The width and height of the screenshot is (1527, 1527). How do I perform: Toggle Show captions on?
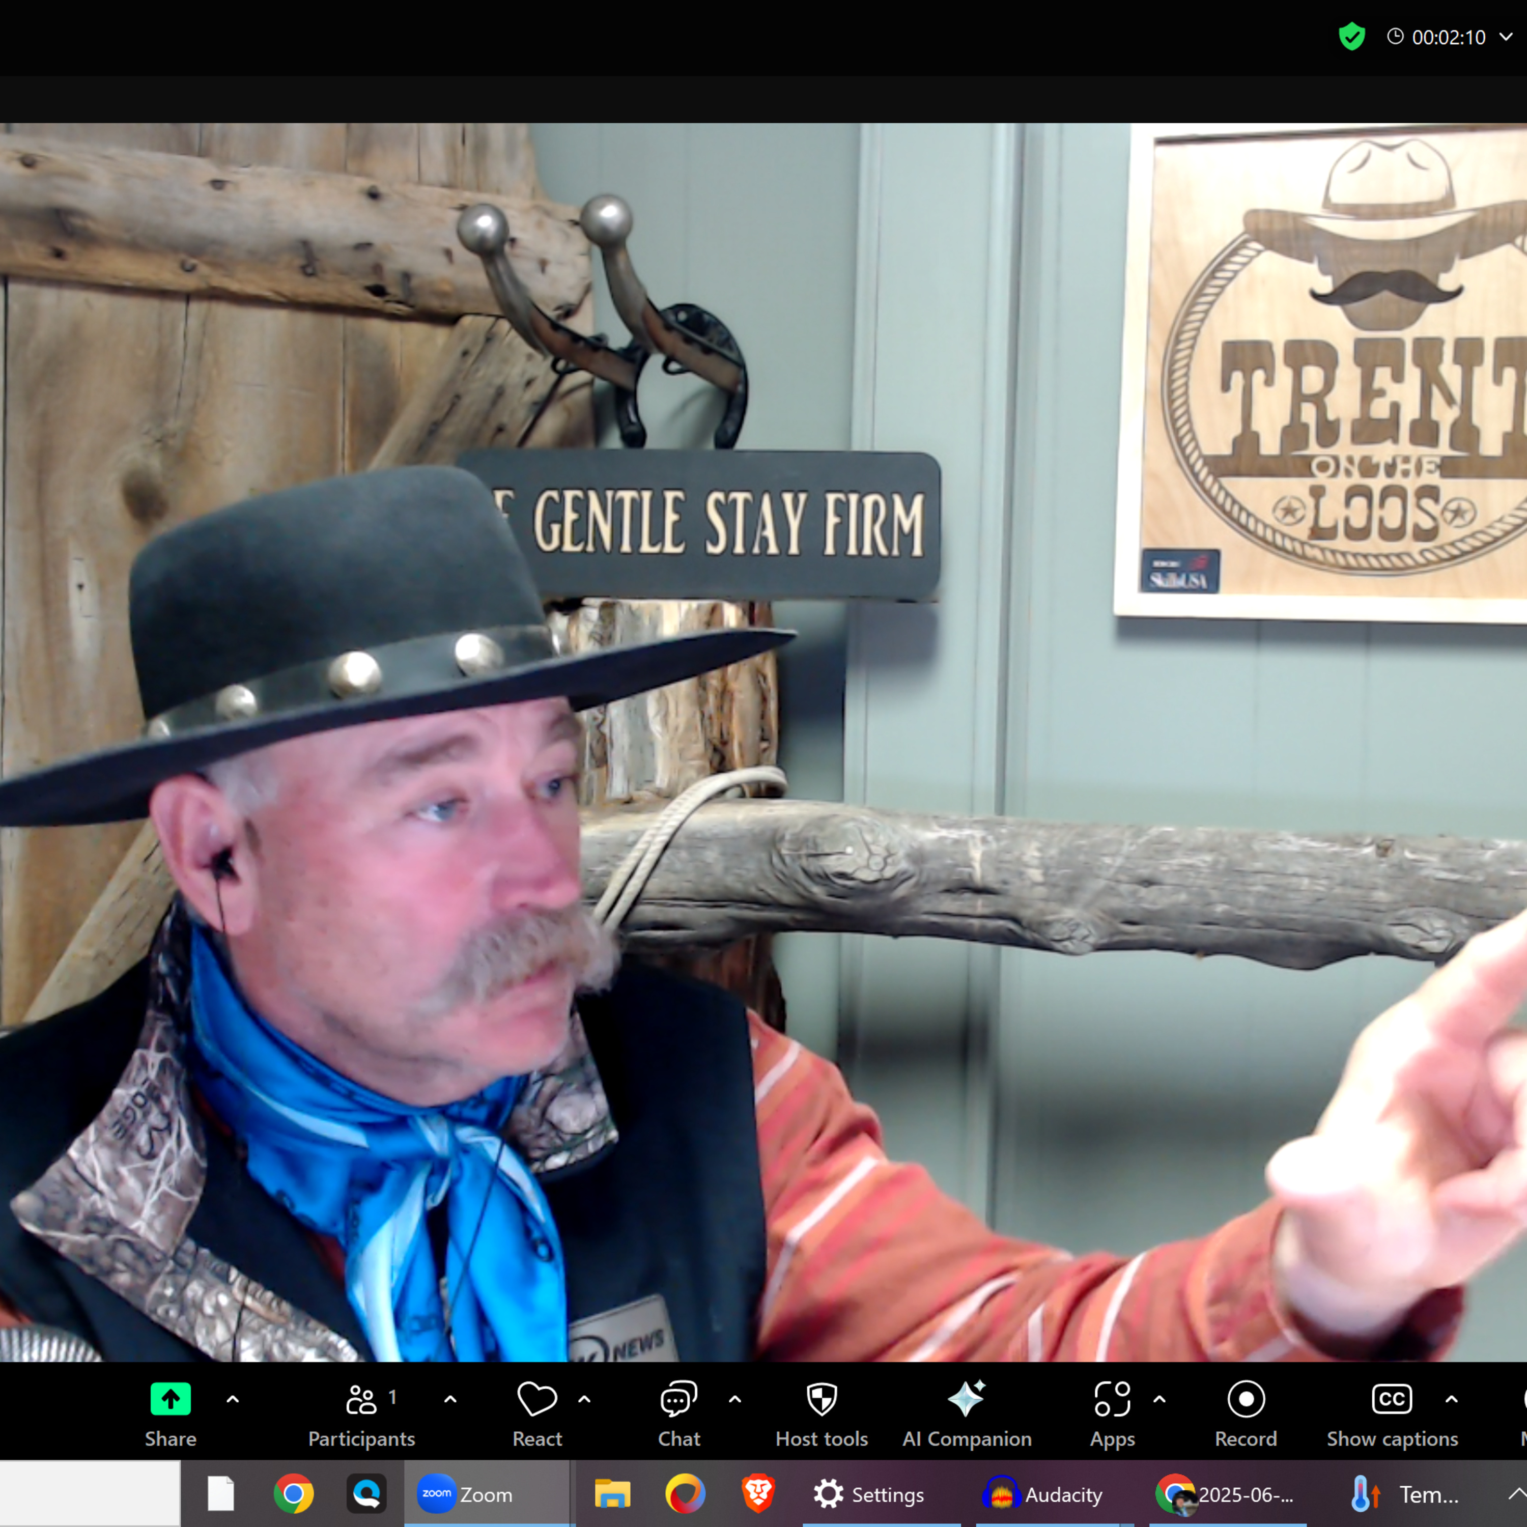click(x=1391, y=1399)
